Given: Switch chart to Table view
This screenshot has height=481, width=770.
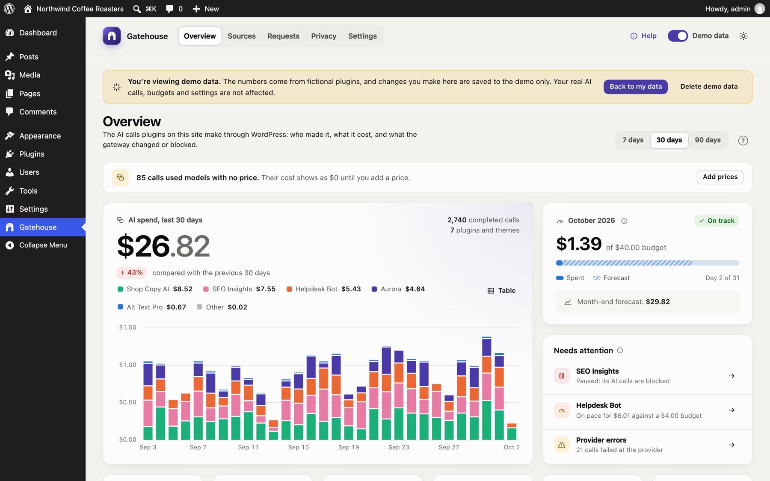Looking at the screenshot, I should coord(501,291).
